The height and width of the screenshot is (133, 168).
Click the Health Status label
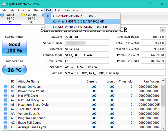[x=14, y=37]
